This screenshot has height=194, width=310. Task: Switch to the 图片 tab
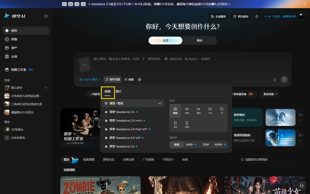[119, 91]
